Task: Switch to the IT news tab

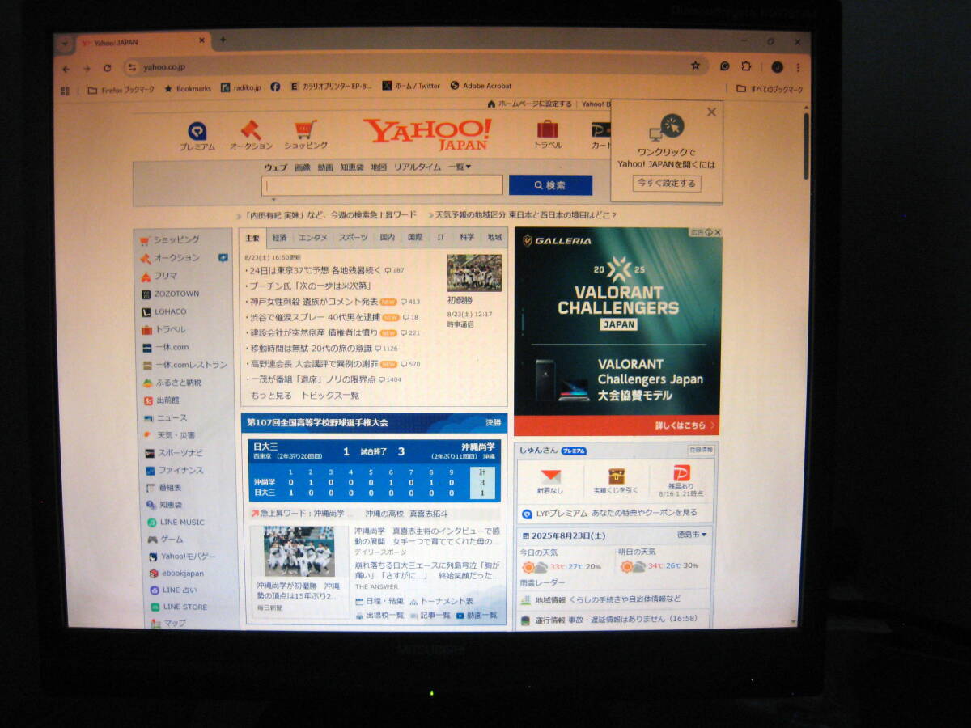Action: tap(441, 238)
